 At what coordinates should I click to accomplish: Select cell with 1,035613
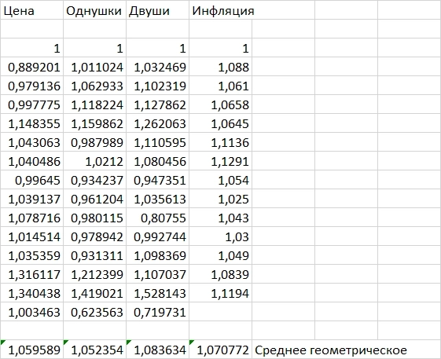pyautogui.click(x=157, y=199)
